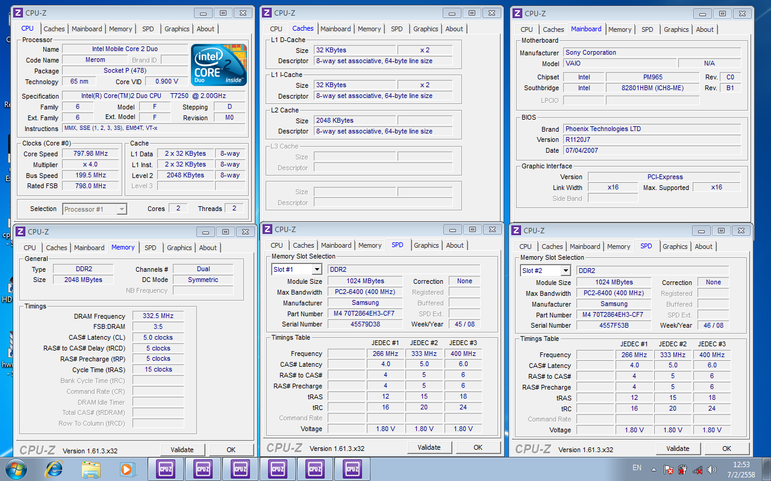Viewport: 771px width, 481px height.
Task: Launch Internet Explorer from the taskbar
Action: [x=54, y=468]
